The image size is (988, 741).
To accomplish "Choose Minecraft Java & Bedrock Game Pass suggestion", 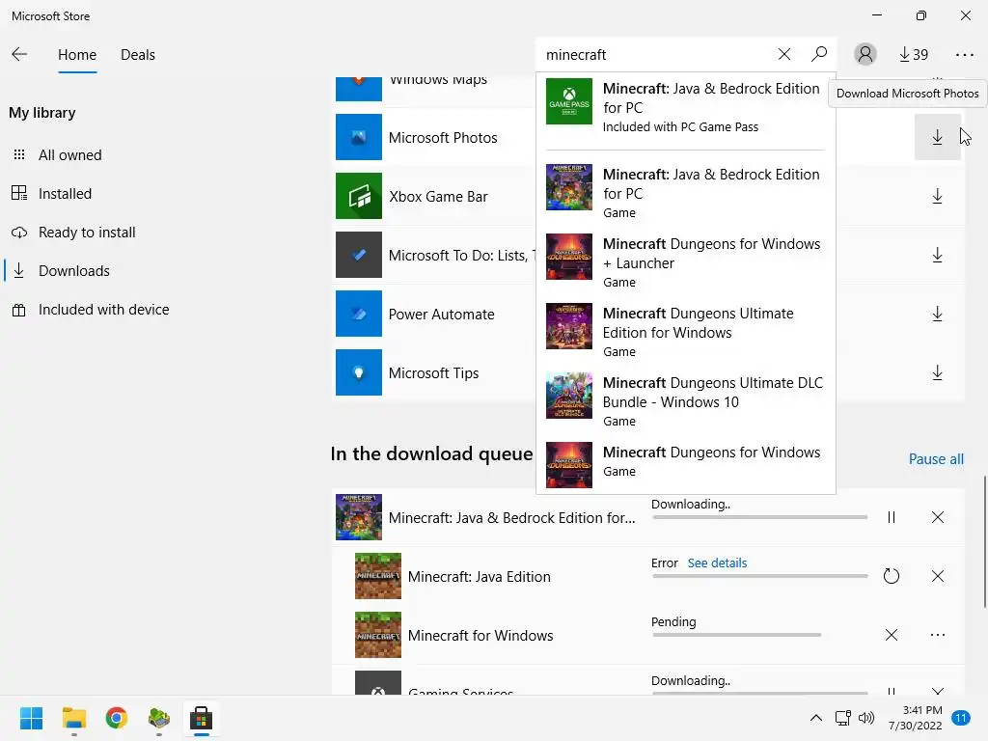I will pos(686,107).
